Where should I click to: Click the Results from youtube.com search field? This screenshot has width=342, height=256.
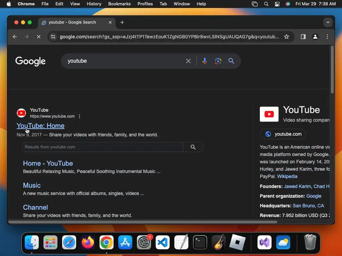(103, 147)
